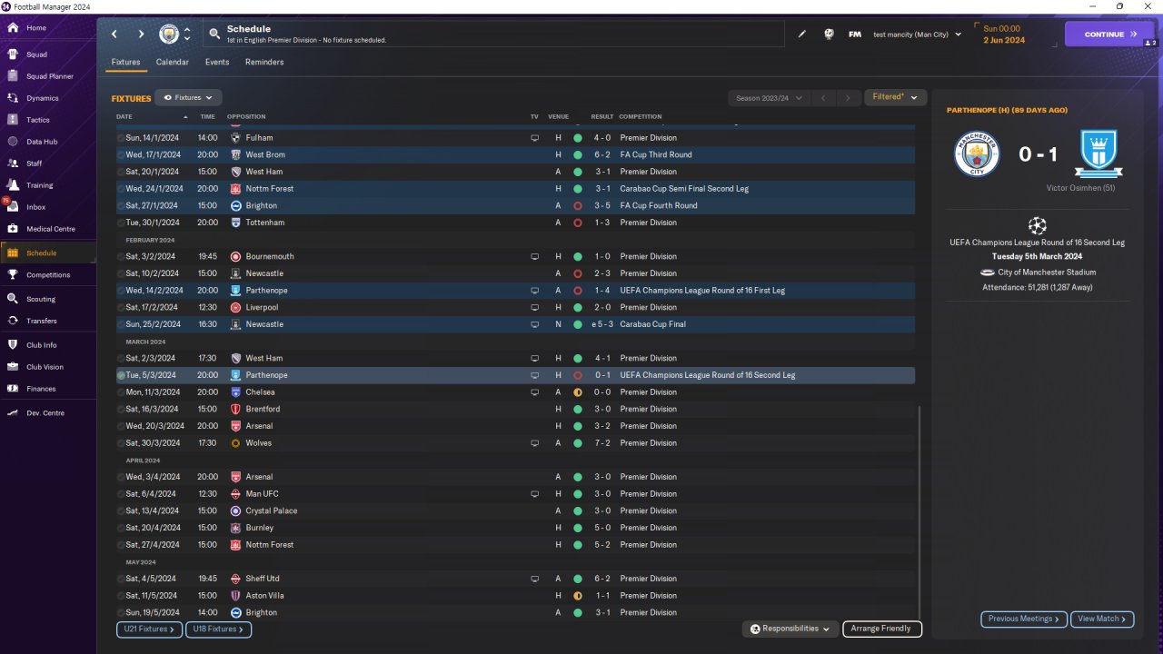Viewport: 1163px width, 654px height.
Task: Switch to the Reminders tab
Action: point(264,62)
